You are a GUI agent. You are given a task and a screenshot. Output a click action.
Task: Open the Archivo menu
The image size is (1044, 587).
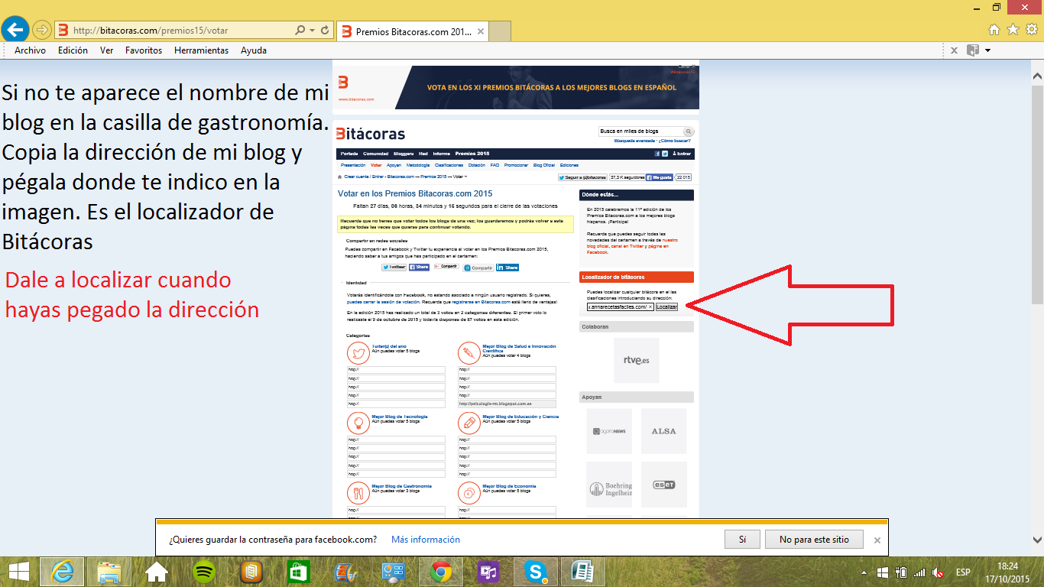pos(30,50)
